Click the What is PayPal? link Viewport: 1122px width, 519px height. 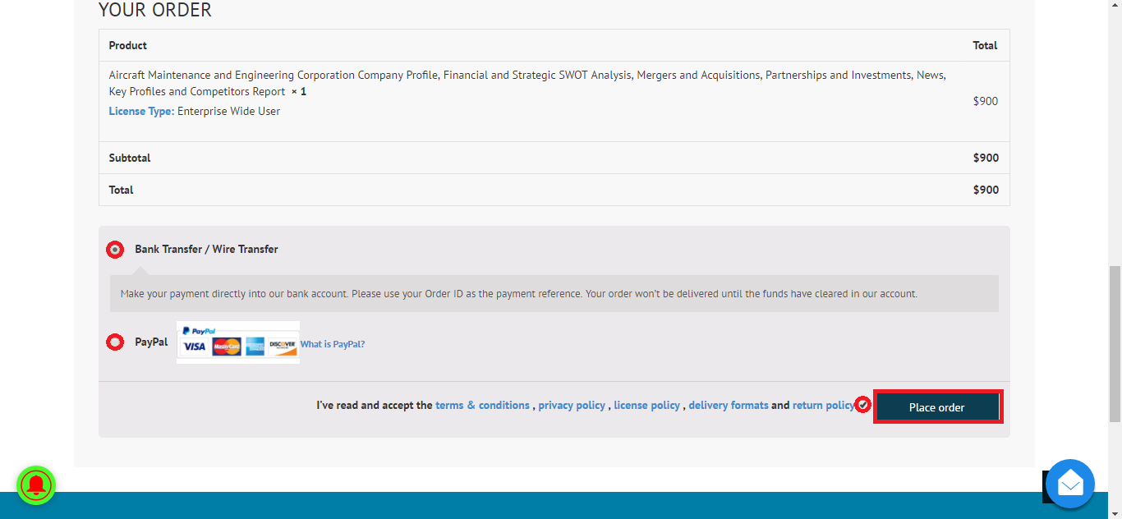pos(333,345)
